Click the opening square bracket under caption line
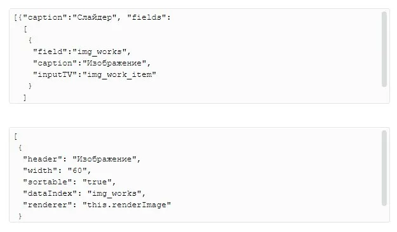 click(x=25, y=29)
